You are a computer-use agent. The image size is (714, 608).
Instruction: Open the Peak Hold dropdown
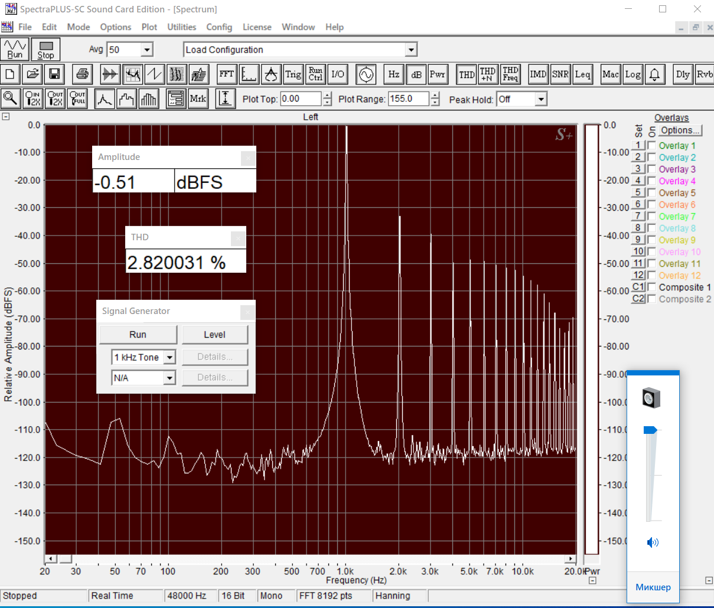tap(541, 99)
